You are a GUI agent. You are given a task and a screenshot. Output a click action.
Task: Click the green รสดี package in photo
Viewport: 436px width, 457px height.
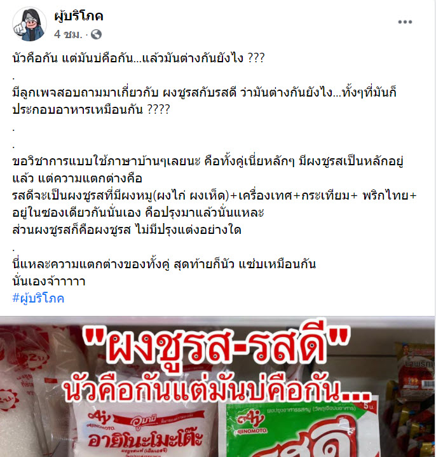click(x=303, y=428)
